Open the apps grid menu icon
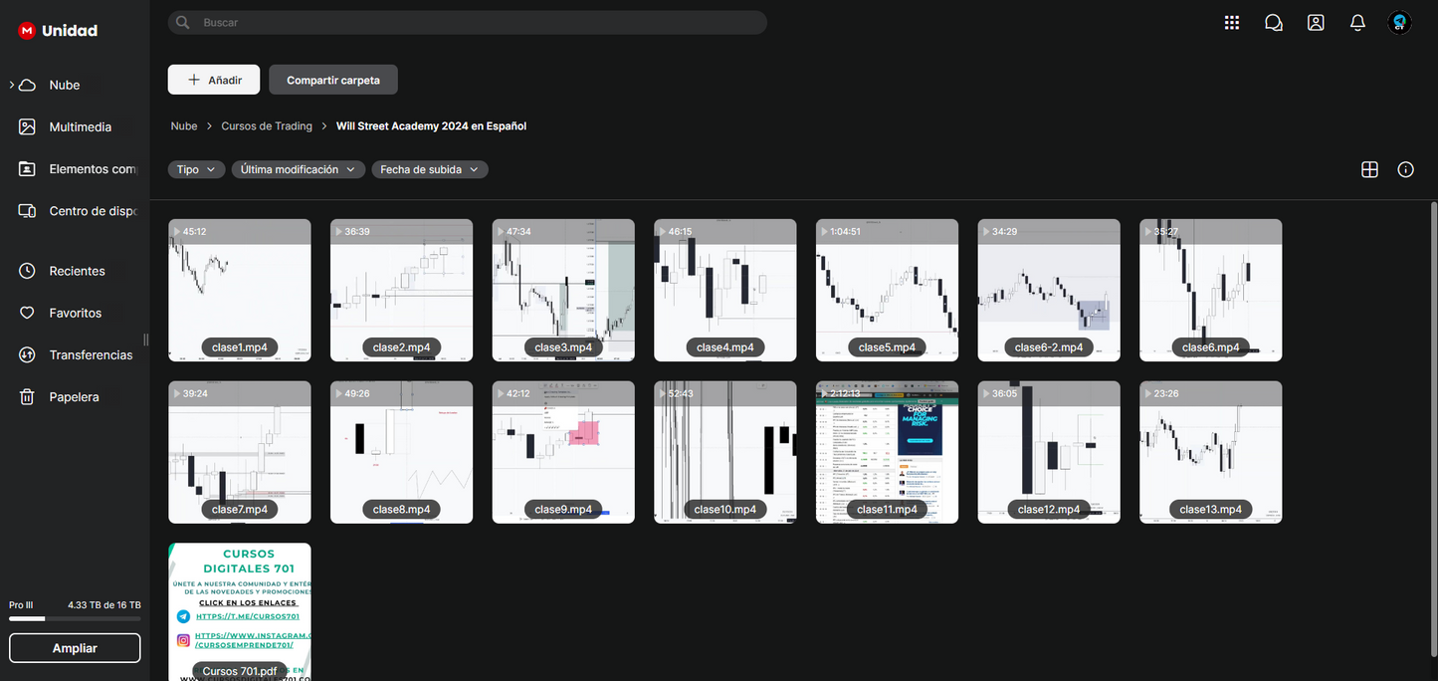Image resolution: width=1438 pixels, height=681 pixels. [x=1232, y=23]
